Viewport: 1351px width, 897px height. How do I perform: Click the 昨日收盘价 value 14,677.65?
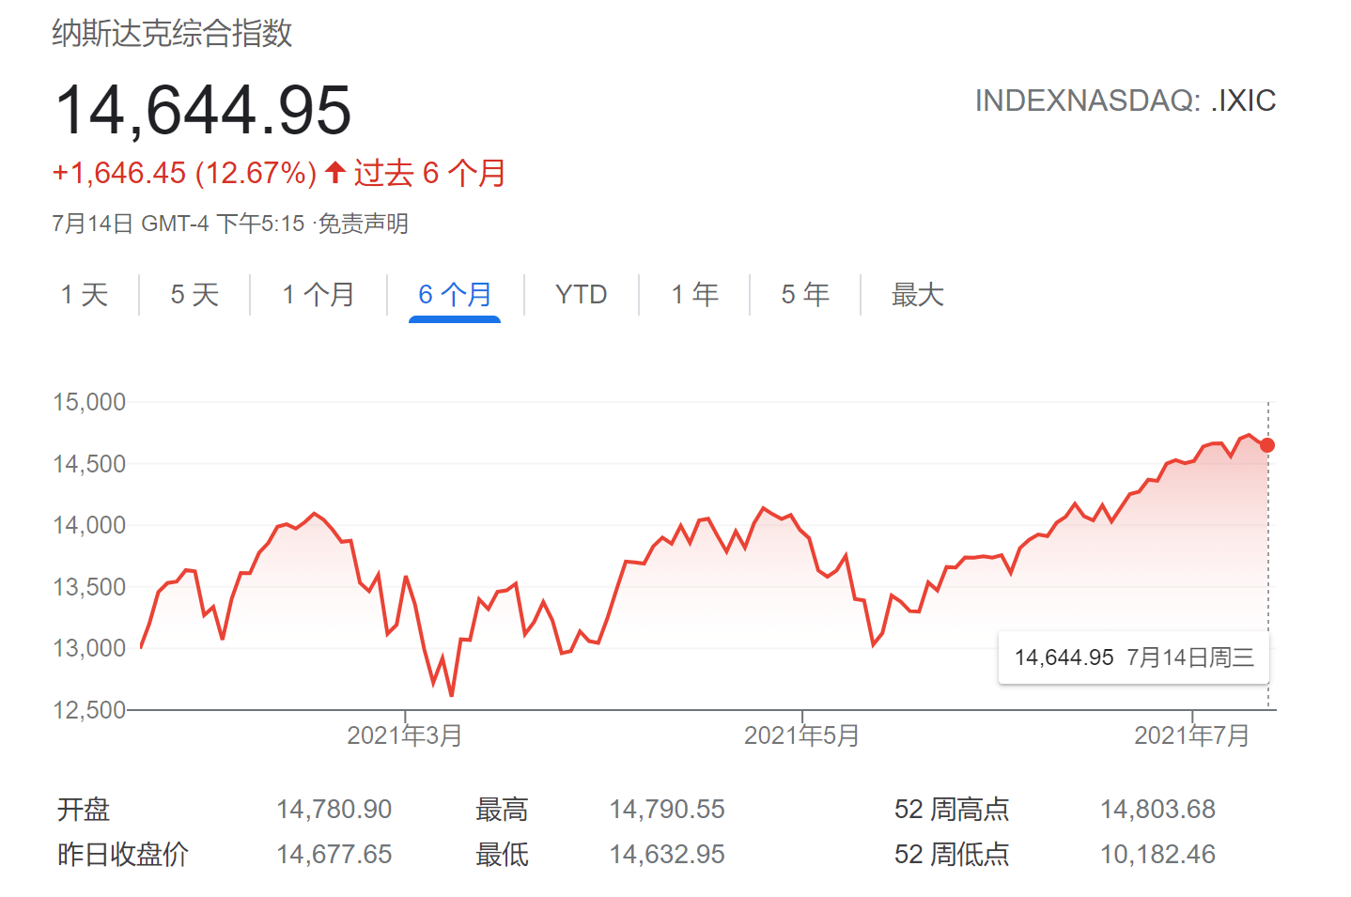click(334, 854)
